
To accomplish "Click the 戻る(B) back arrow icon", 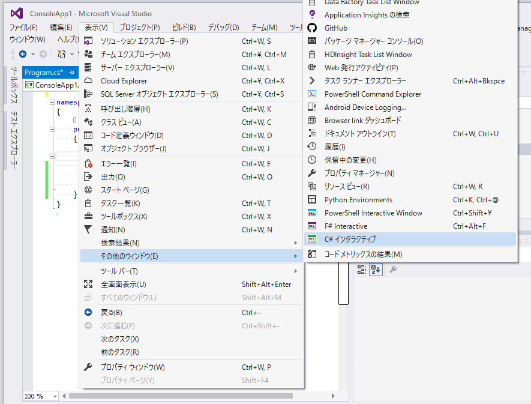I will coord(88,312).
